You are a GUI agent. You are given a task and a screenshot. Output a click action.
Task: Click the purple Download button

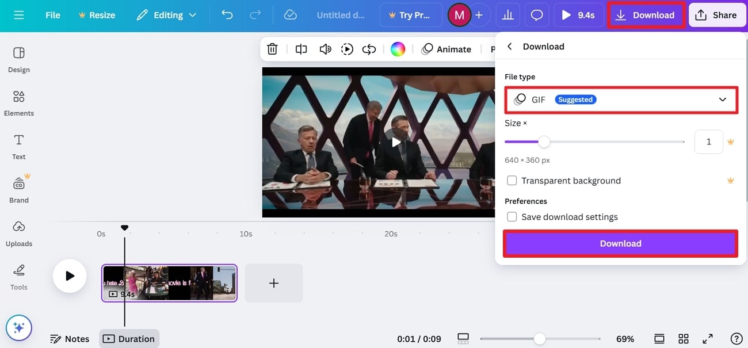621,243
